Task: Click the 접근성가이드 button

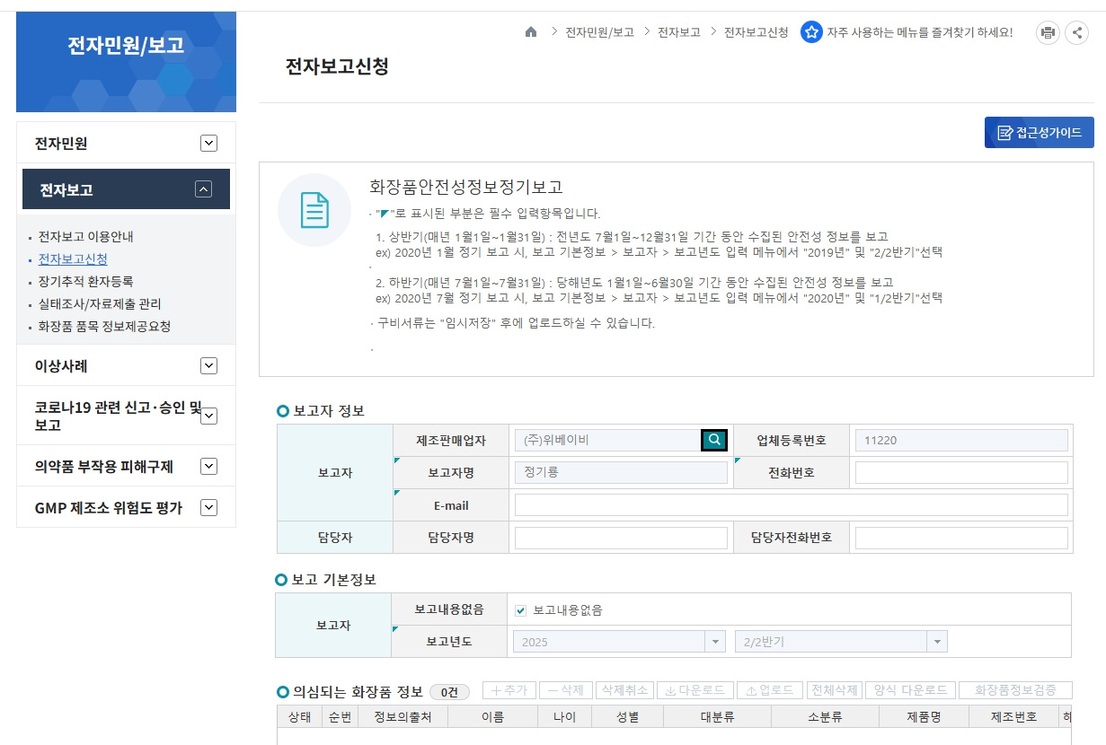Action: [x=1039, y=132]
